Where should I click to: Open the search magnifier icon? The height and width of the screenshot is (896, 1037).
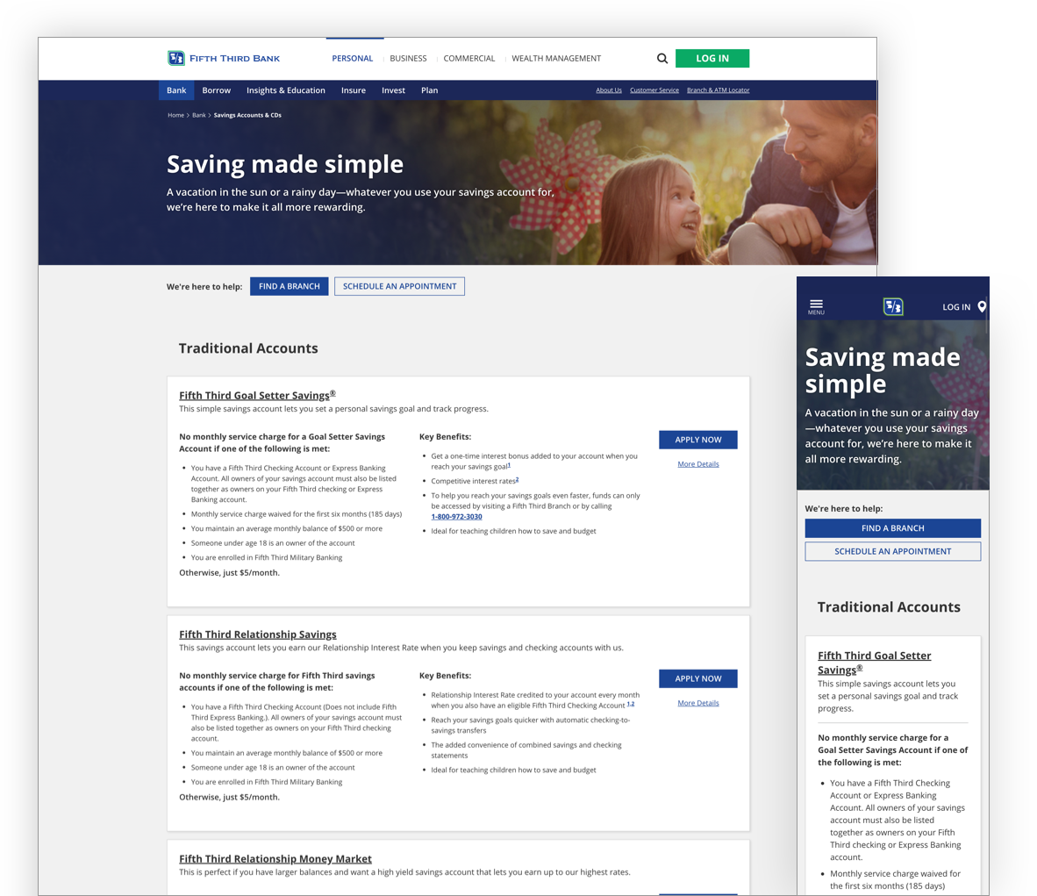(x=662, y=58)
